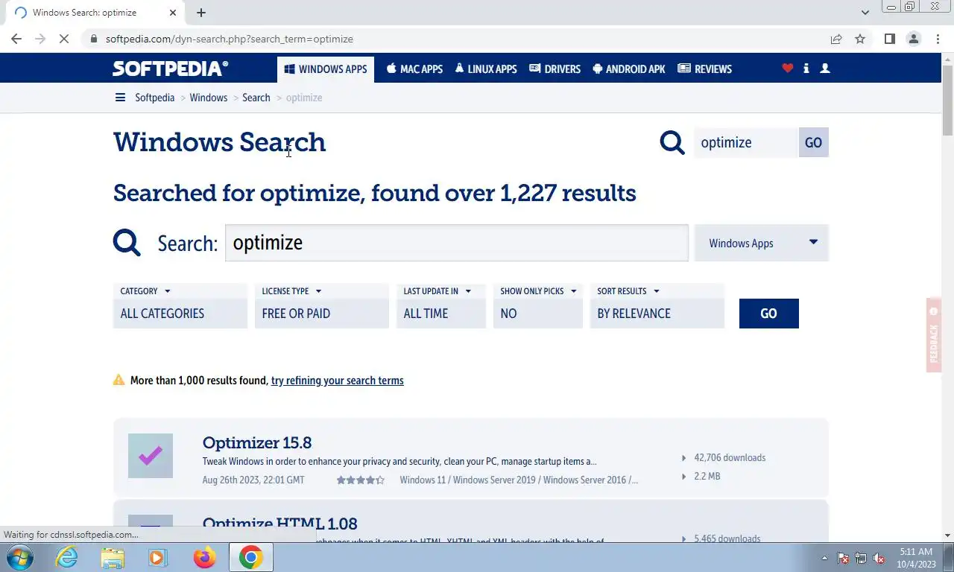Show hidden system tray icons
Viewport: 954px width, 572px height.
coord(824,558)
